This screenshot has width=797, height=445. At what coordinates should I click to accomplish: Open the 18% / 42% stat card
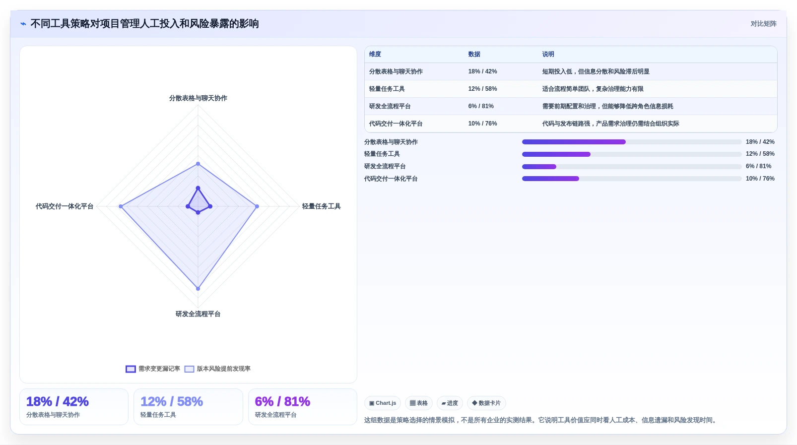click(74, 407)
